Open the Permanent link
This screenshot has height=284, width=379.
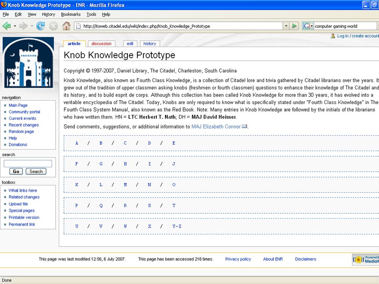tap(22, 224)
